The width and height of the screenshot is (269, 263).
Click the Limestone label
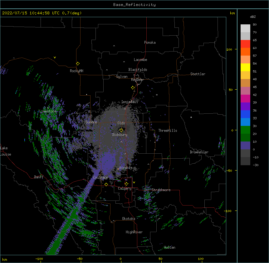click(x=48, y=111)
